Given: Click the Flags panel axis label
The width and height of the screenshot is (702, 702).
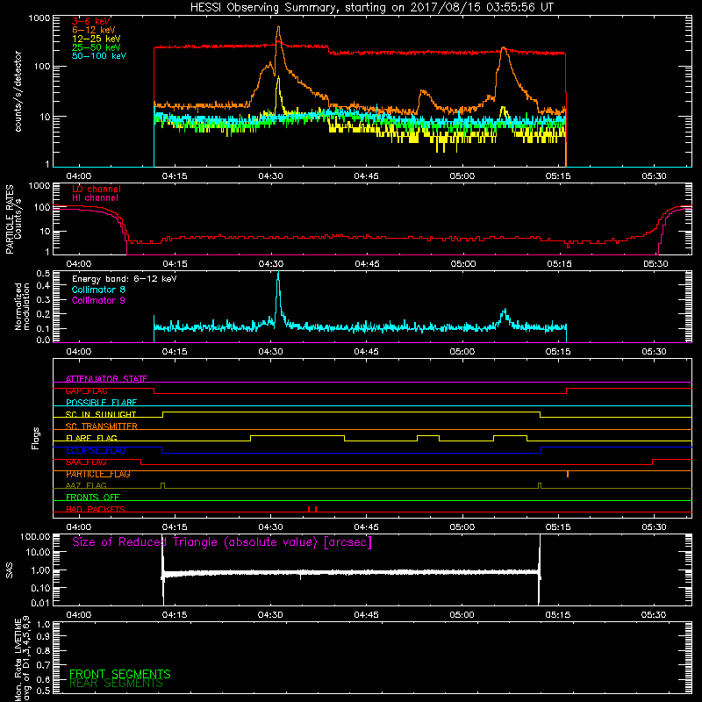Looking at the screenshot, I should point(36,438).
